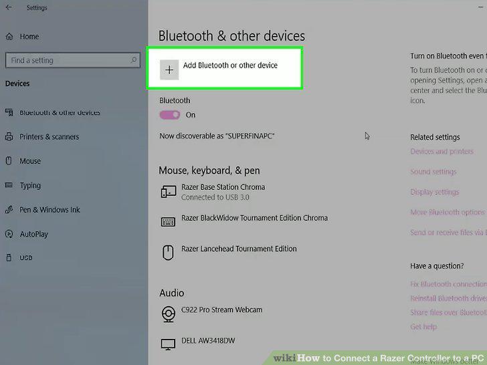The image size is (487, 365).
Task: Open the Sound settings link
Action: point(433,172)
